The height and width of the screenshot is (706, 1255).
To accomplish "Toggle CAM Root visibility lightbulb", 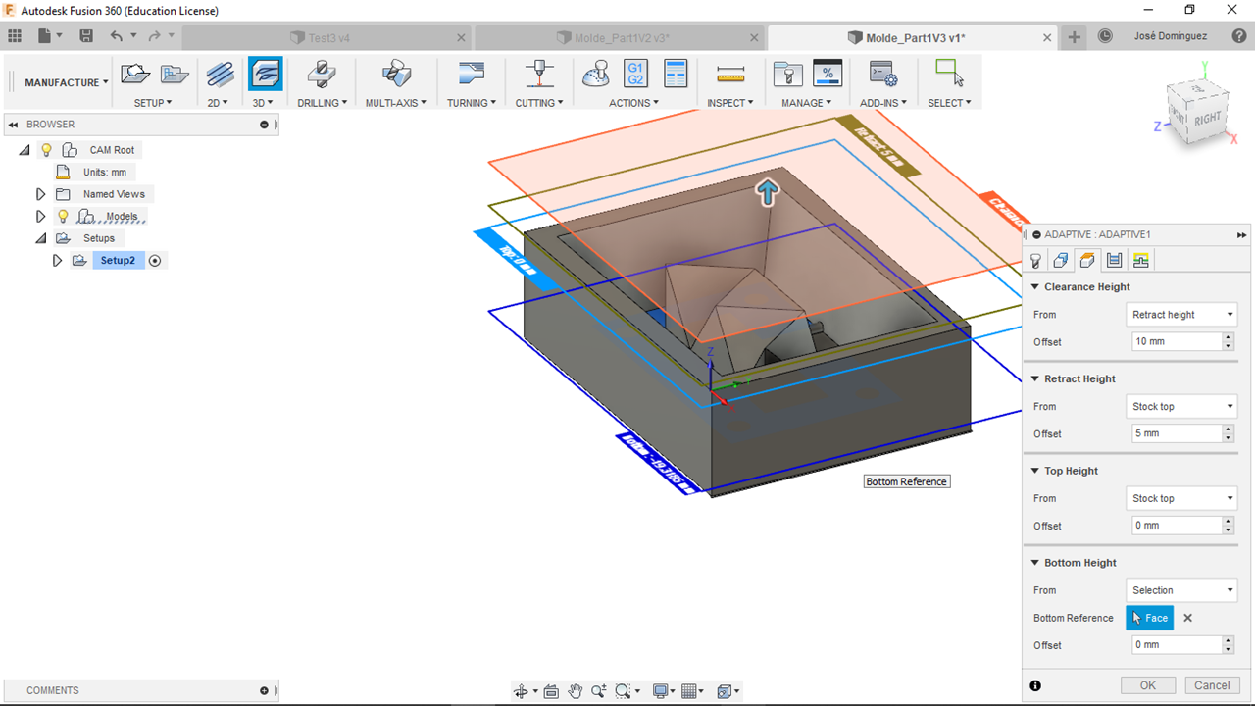I will 46,150.
